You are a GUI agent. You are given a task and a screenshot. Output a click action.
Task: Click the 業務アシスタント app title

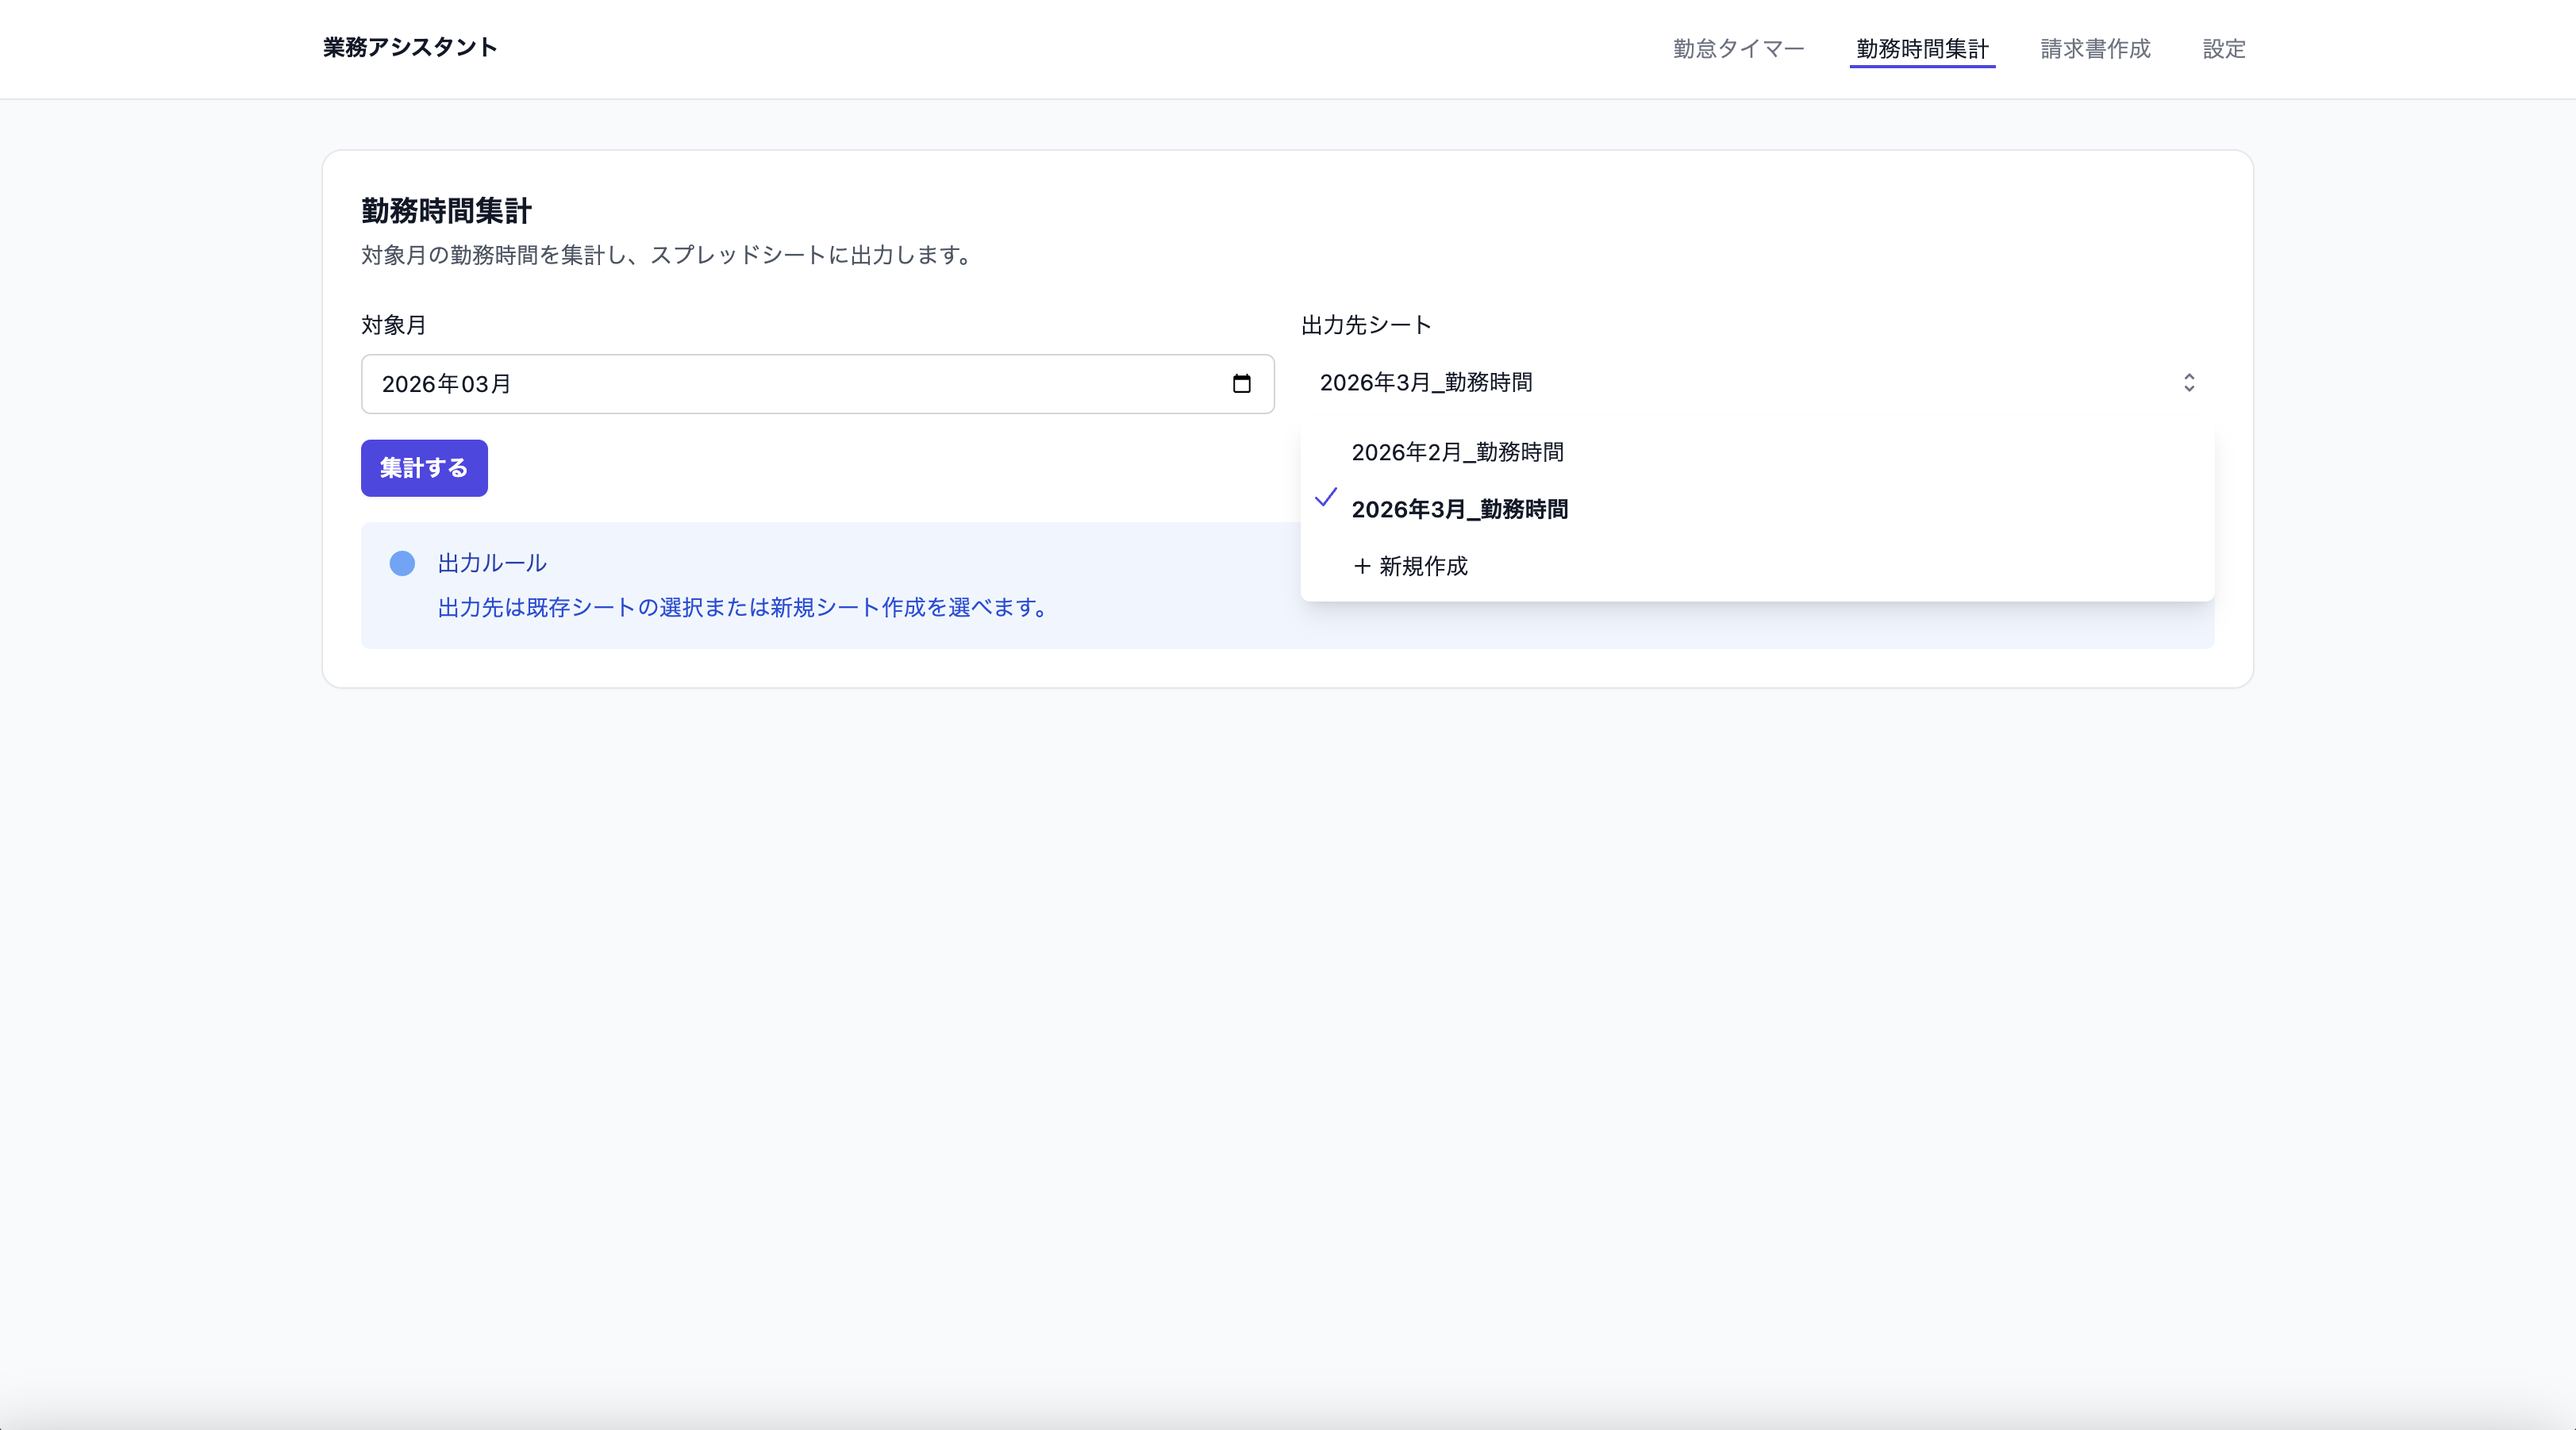tap(410, 47)
